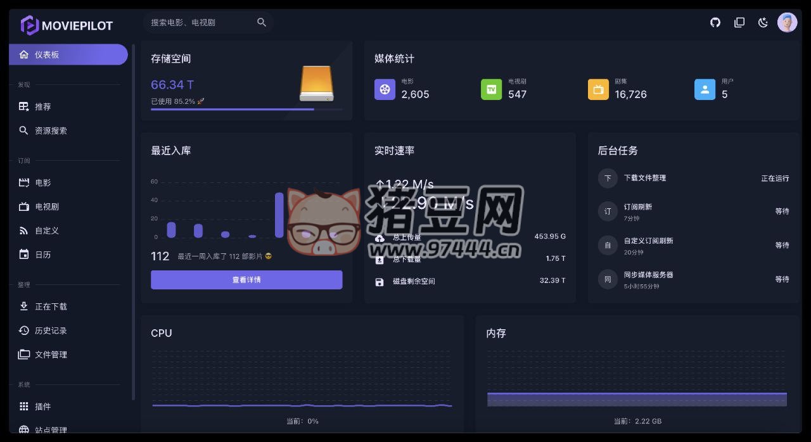
Task: Click the storage usage progress bar
Action: tap(246, 110)
